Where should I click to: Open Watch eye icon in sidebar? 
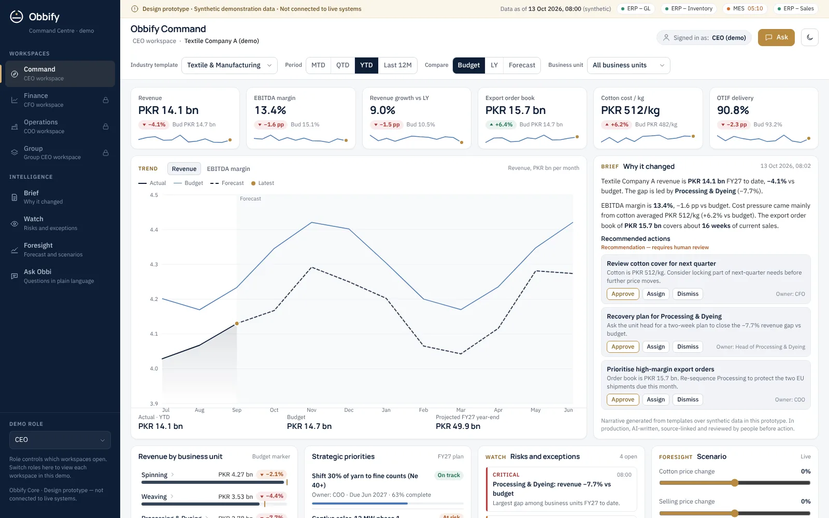15,224
